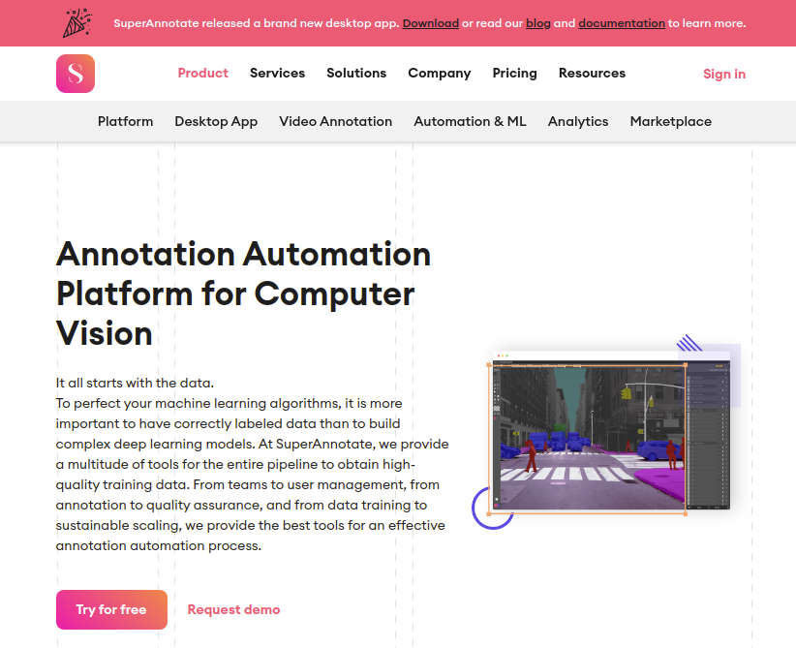Switch to the Analytics tab
796x648 pixels.
tap(578, 121)
